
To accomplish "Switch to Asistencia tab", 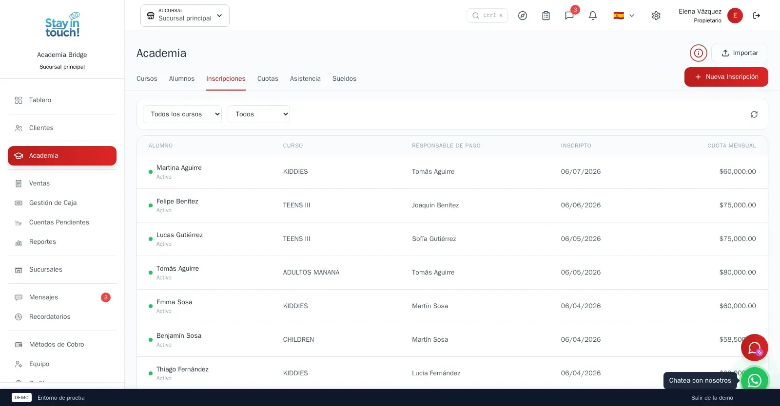I will pyautogui.click(x=305, y=79).
